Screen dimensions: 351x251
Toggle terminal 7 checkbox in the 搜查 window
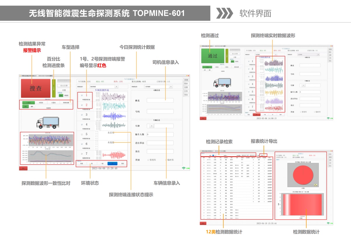point(82,154)
